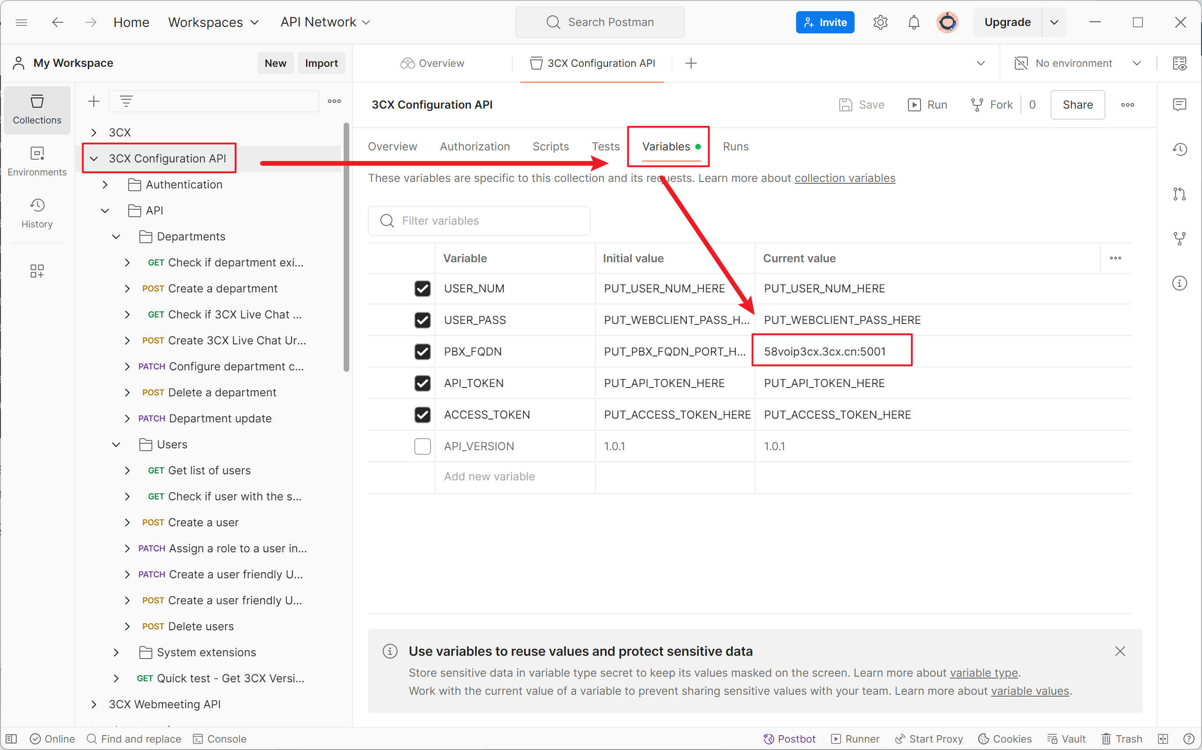Image resolution: width=1202 pixels, height=750 pixels.
Task: Open the notifications bell
Action: click(914, 22)
